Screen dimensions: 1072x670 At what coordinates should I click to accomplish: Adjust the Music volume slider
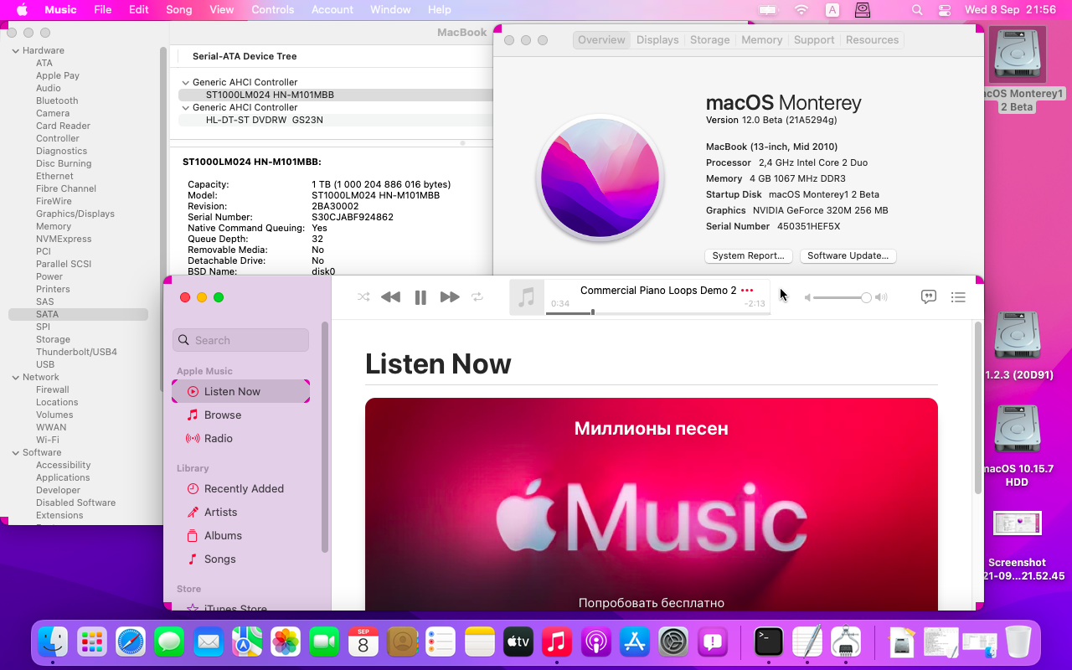(842, 297)
